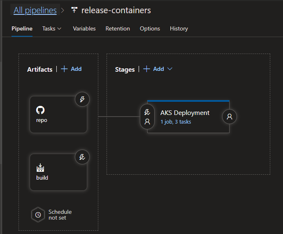This screenshot has width=283, height=234.
Task: Add a new artifact
Action: pyautogui.click(x=71, y=69)
